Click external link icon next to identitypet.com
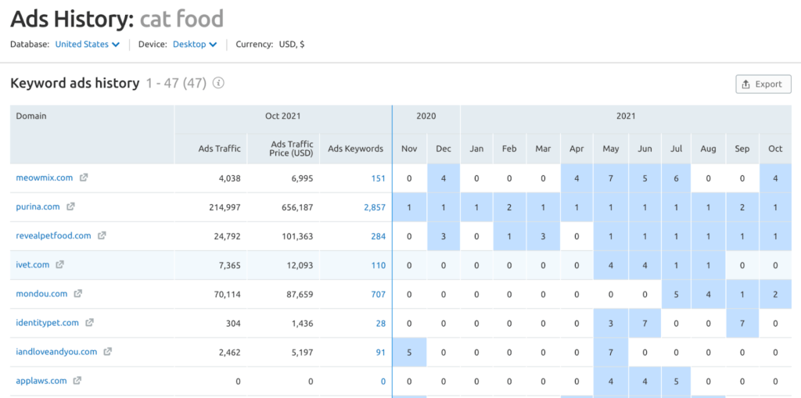Viewport: 801px width, 398px height. tap(90, 322)
